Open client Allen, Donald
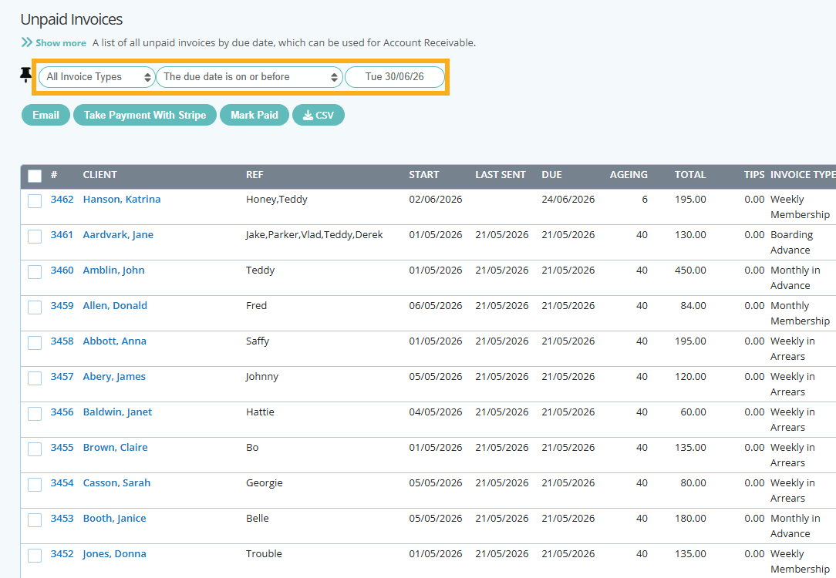The image size is (836, 578). 115,305
